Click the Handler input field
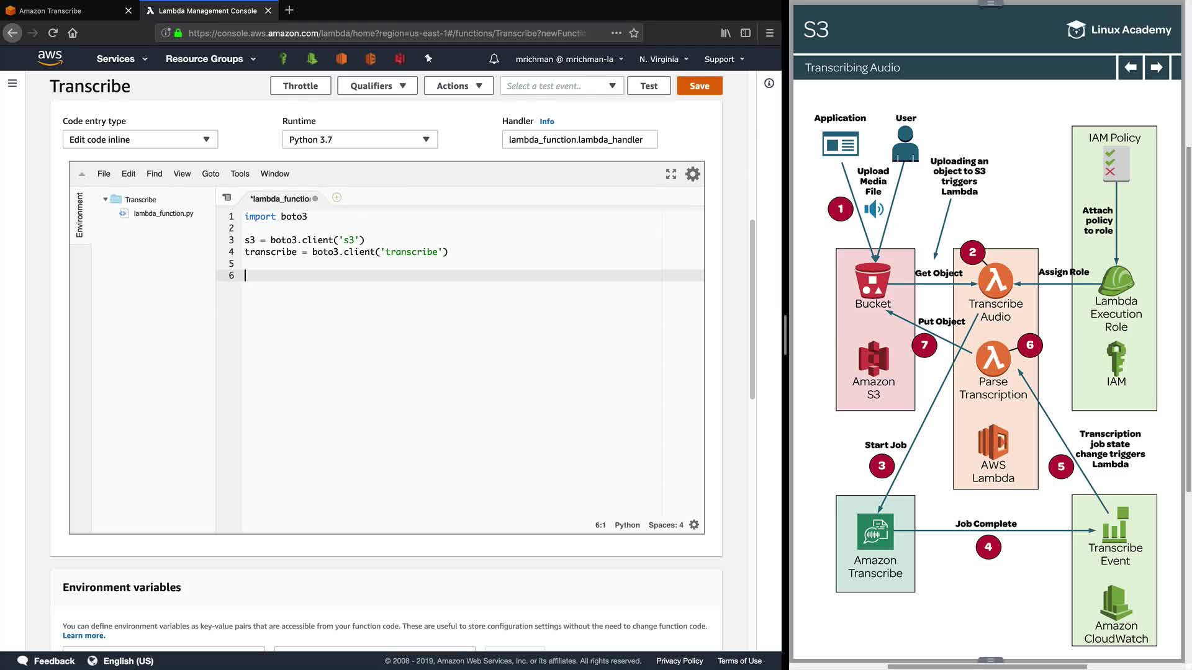This screenshot has height=670, width=1192. point(579,140)
